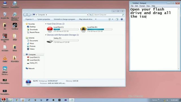Toggle the preview pane icon
This screenshot has height=102, width=181.
point(117,19)
